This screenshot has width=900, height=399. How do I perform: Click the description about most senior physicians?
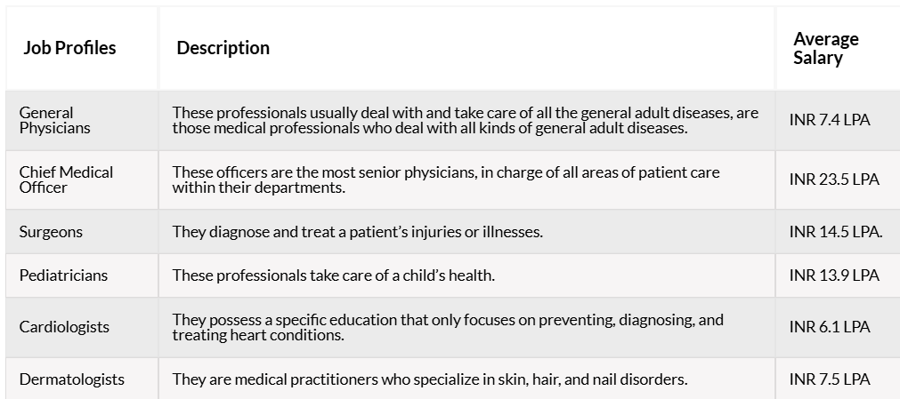click(x=446, y=180)
